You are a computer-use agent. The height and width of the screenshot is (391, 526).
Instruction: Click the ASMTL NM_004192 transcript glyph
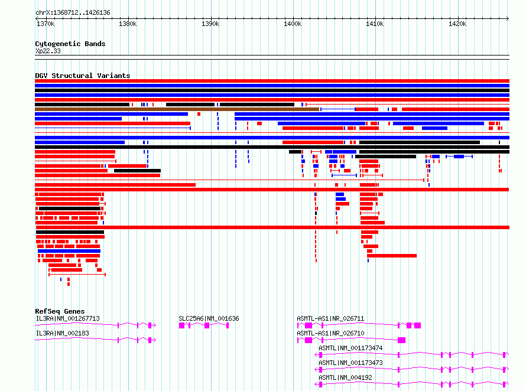412,385
